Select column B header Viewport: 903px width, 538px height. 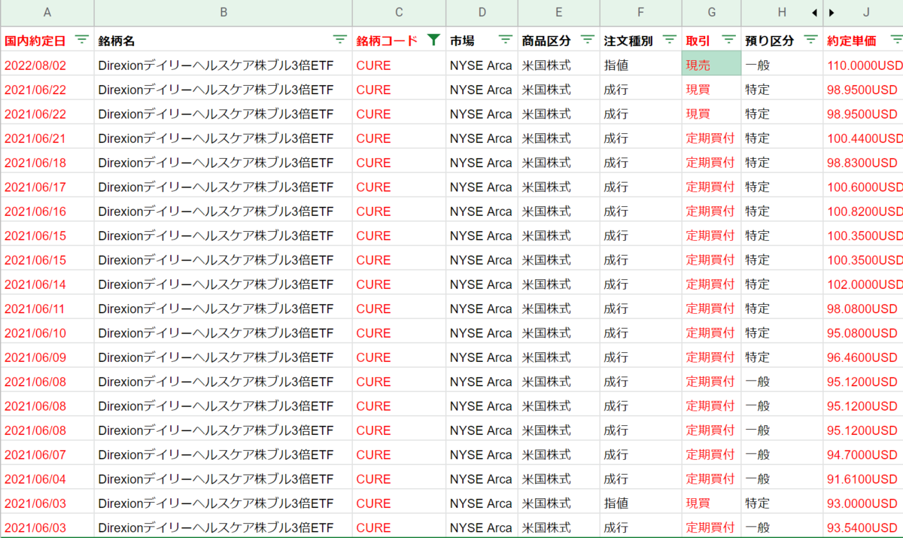pyautogui.click(x=223, y=12)
